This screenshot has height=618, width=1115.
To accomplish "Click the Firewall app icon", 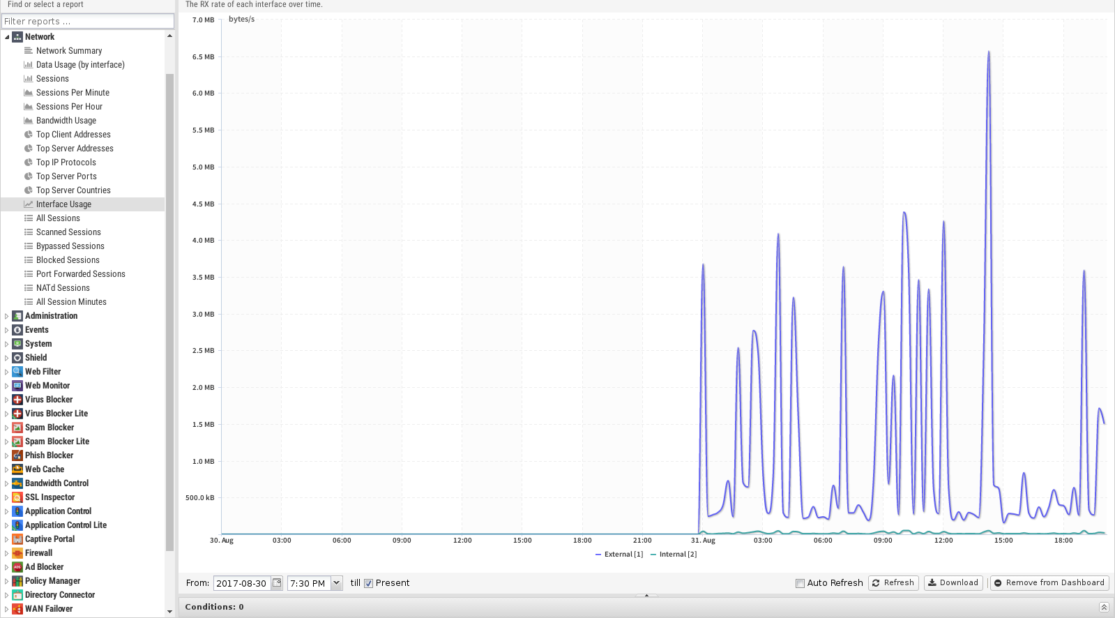I will 17,553.
